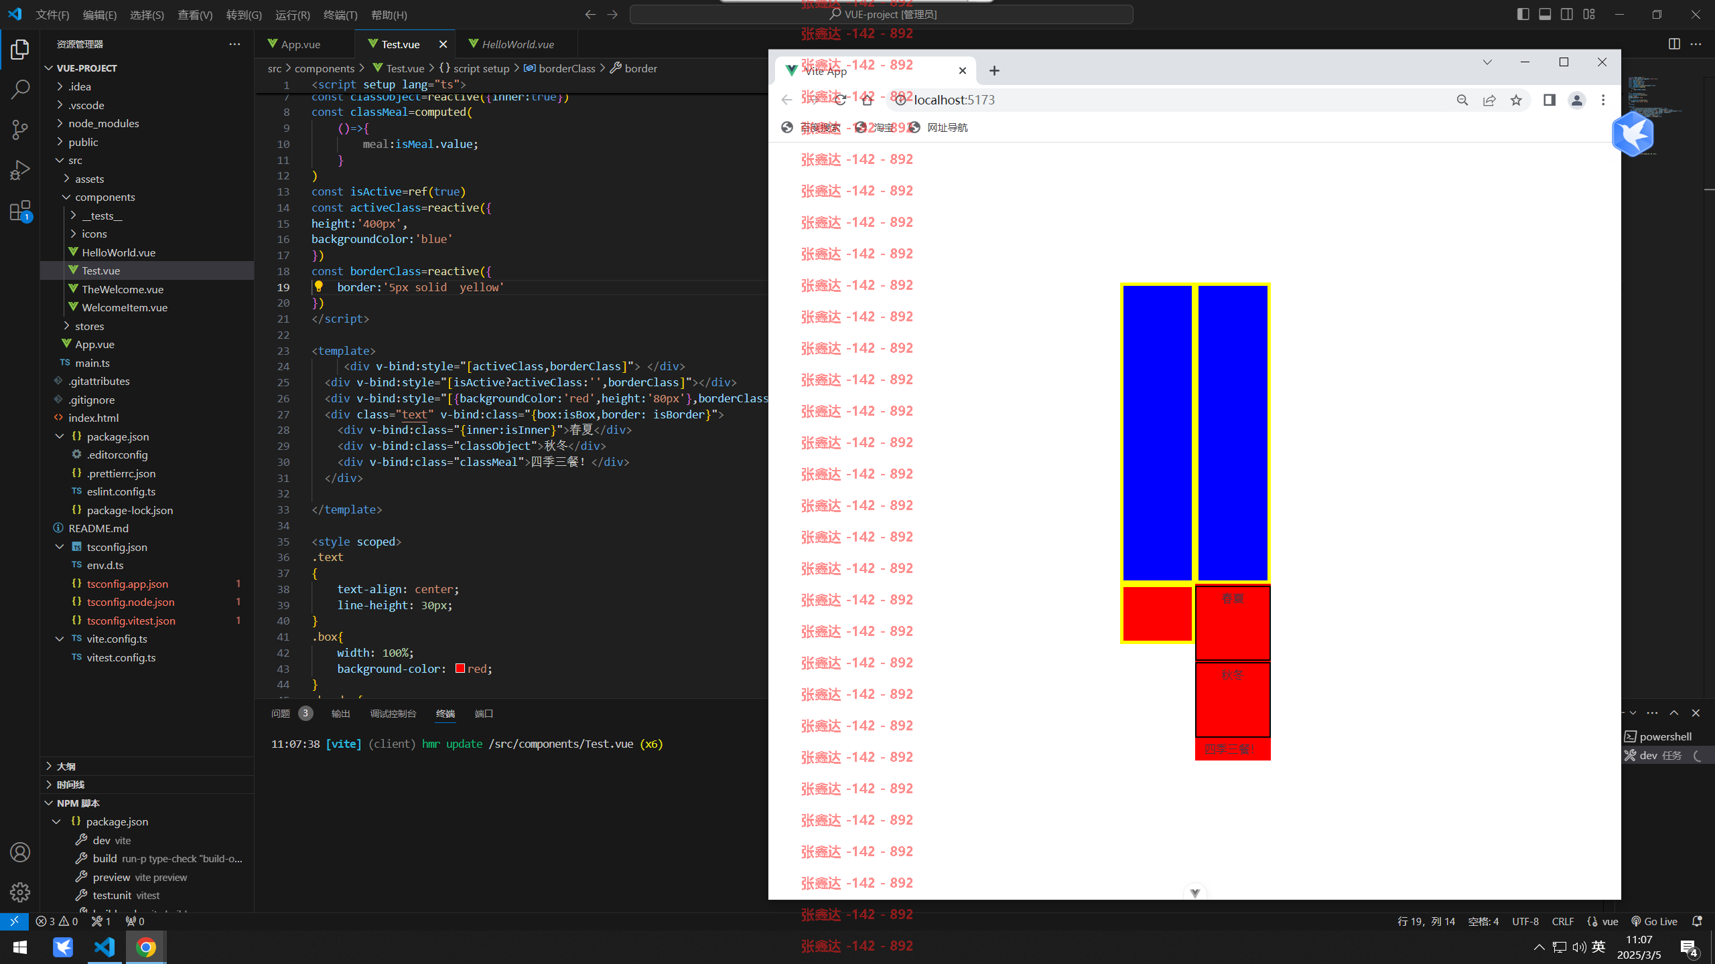Click Chrome reload page button
Image resolution: width=1715 pixels, height=964 pixels.
[x=840, y=100]
